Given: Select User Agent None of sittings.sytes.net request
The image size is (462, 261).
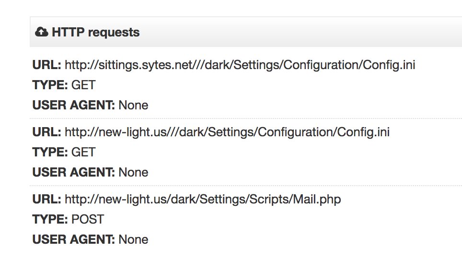Looking at the screenshot, I should pyautogui.click(x=133, y=105).
